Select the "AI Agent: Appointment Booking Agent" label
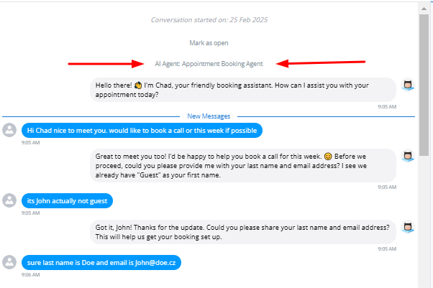The width and height of the screenshot is (433, 288). [x=209, y=63]
